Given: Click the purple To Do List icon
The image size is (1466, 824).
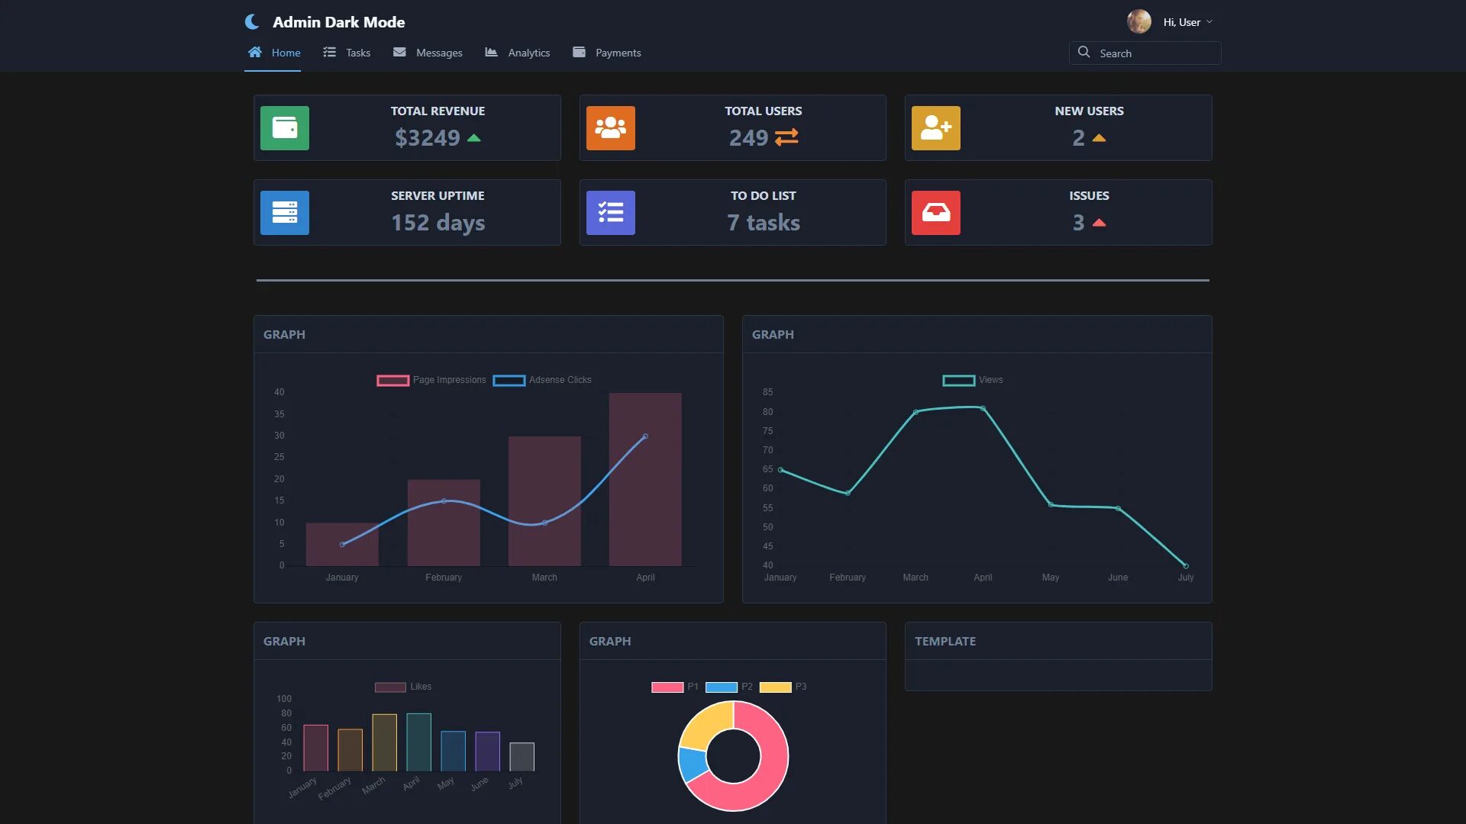Looking at the screenshot, I should (610, 213).
